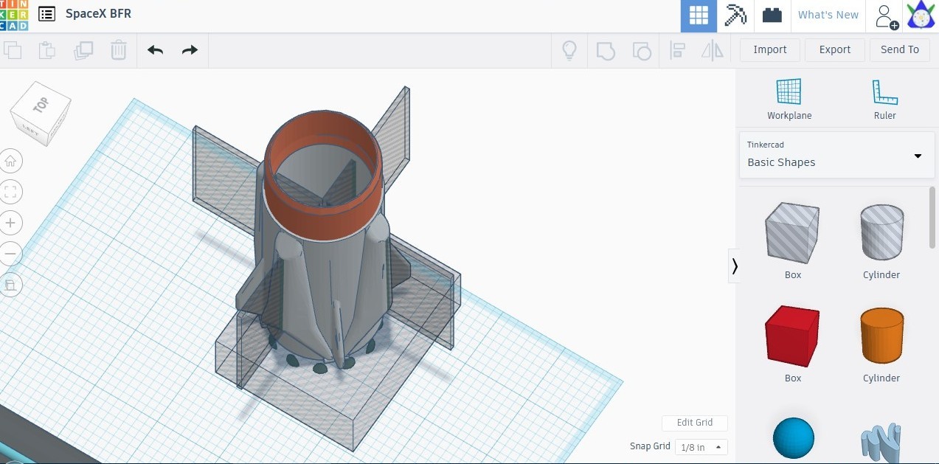The width and height of the screenshot is (939, 464).
Task: Click the Delete trash icon
Action: (x=118, y=50)
